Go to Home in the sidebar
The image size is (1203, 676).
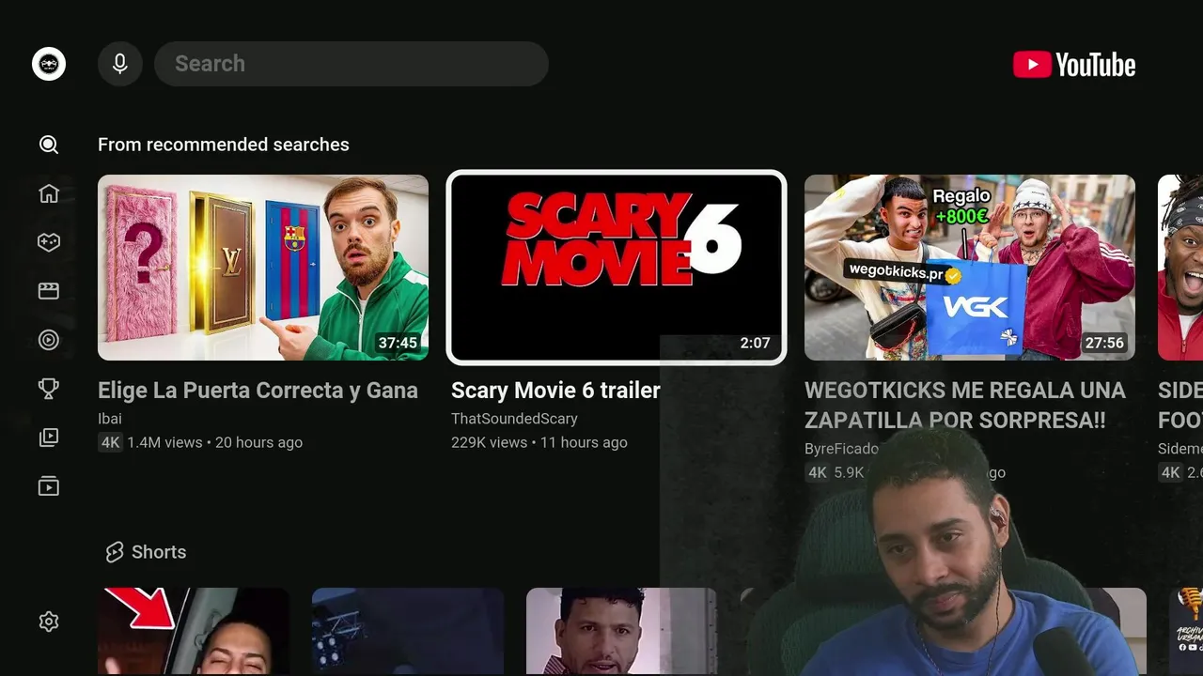(x=49, y=193)
